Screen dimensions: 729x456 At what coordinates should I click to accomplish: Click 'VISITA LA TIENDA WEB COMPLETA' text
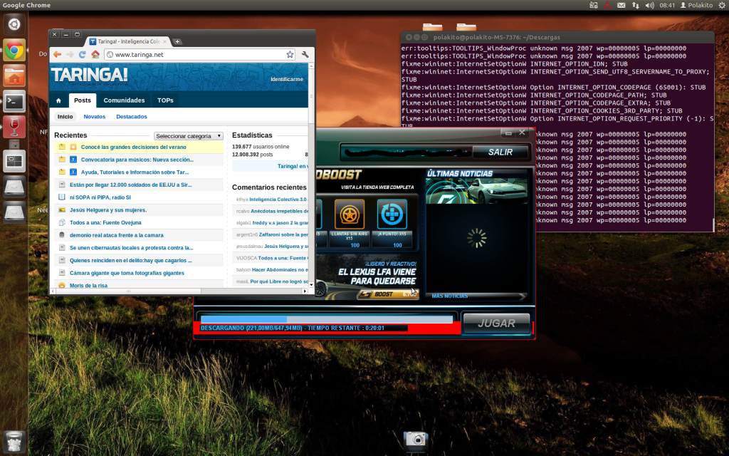point(377,187)
